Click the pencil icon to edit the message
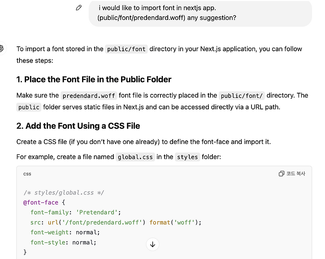Screen dimensions: 325x259 [79, 7]
